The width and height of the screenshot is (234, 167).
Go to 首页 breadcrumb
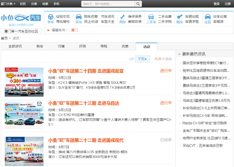4,38
